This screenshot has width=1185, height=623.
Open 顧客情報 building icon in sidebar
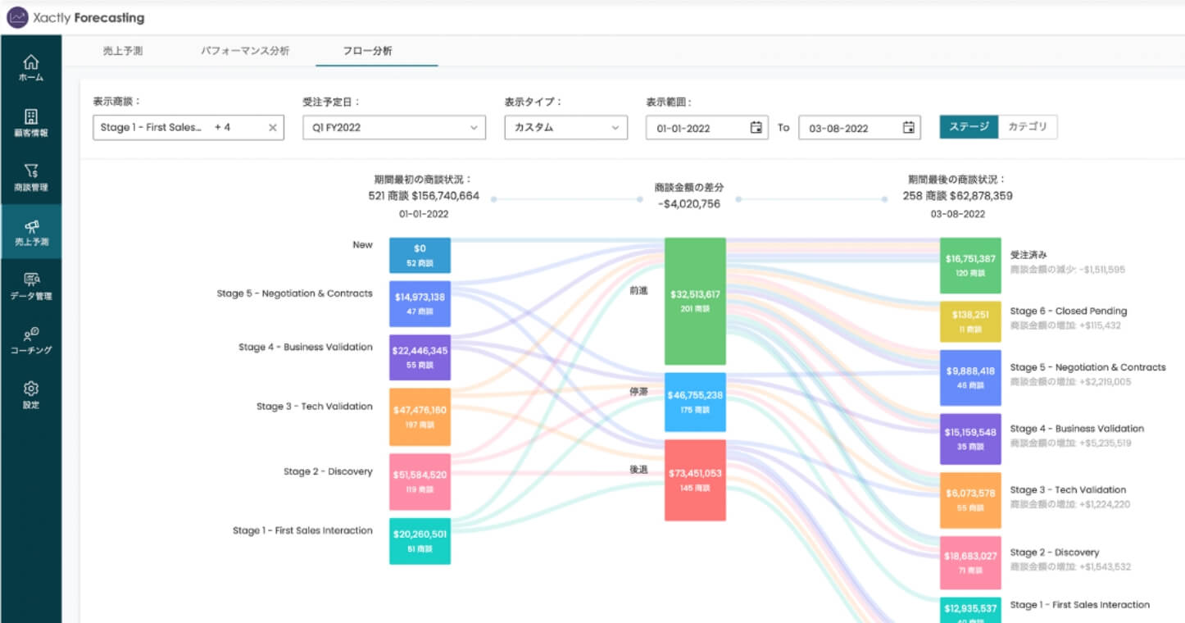30,117
